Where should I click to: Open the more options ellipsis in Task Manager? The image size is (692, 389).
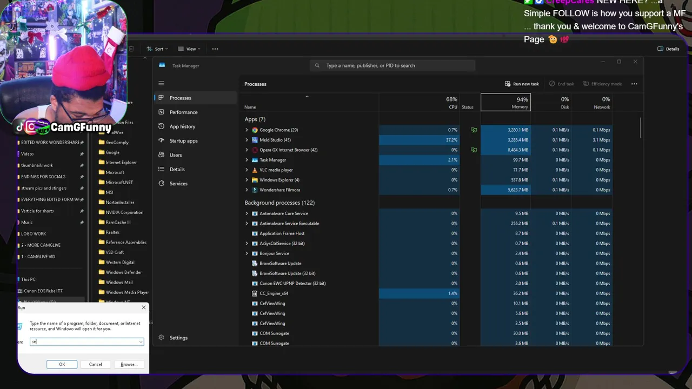pos(634,84)
